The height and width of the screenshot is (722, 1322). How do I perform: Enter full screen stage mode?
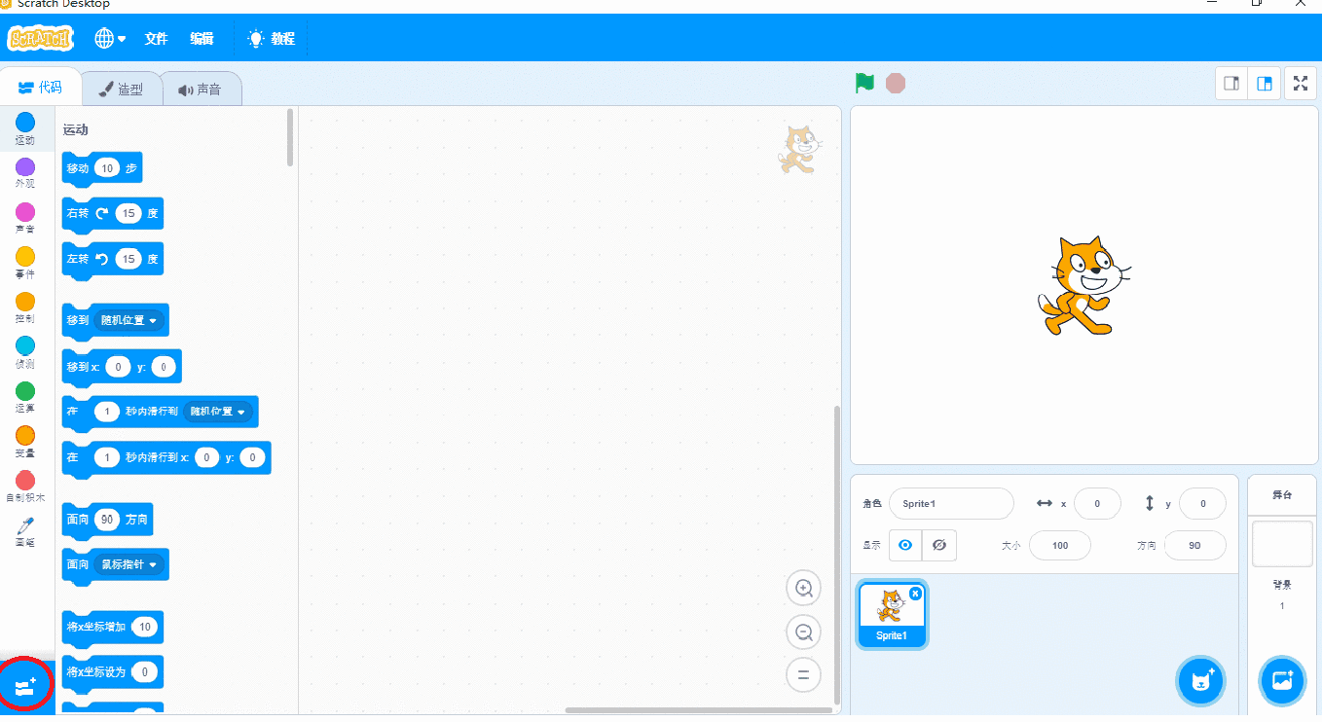pos(1301,84)
